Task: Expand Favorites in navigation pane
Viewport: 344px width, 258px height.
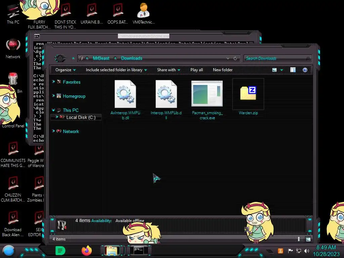Action: pyautogui.click(x=53, y=81)
